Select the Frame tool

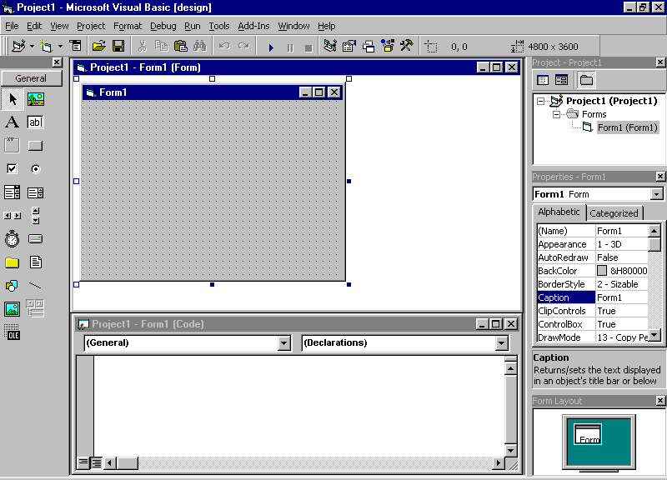point(13,145)
